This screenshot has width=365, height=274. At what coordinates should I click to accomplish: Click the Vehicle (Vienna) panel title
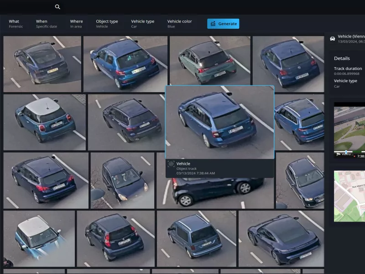click(351, 37)
